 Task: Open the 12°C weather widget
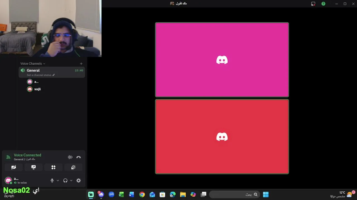click(x=342, y=194)
